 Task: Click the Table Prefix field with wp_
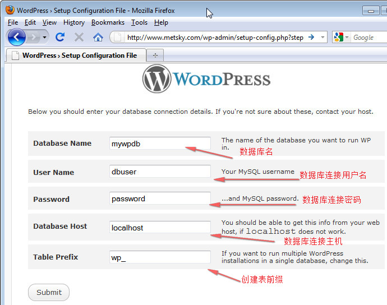pos(160,257)
